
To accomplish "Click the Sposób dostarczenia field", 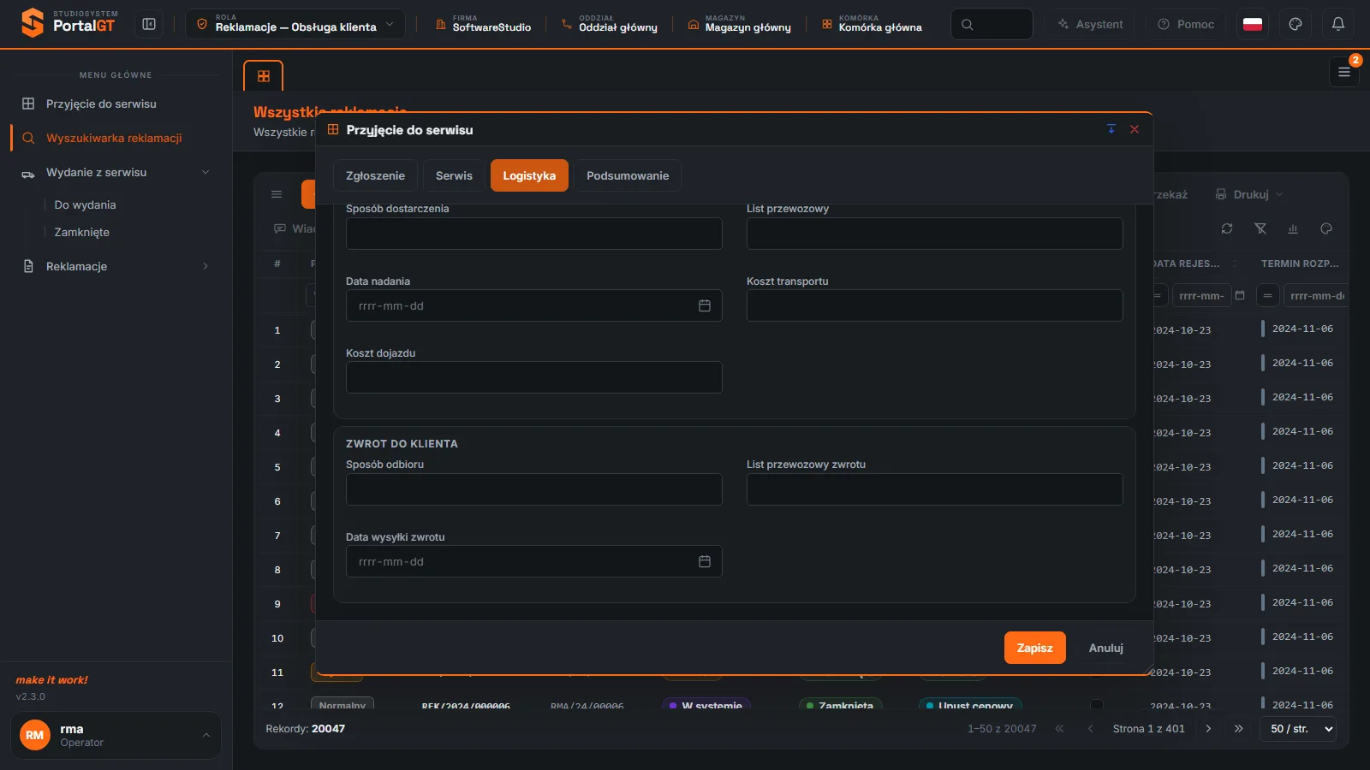I will click(534, 234).
